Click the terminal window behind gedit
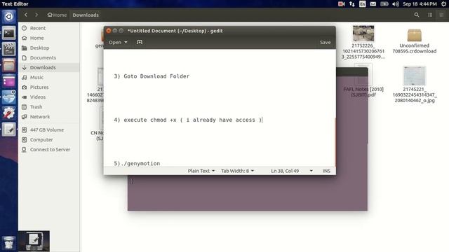Viewport: 449px width, 252px height. click(x=248, y=193)
